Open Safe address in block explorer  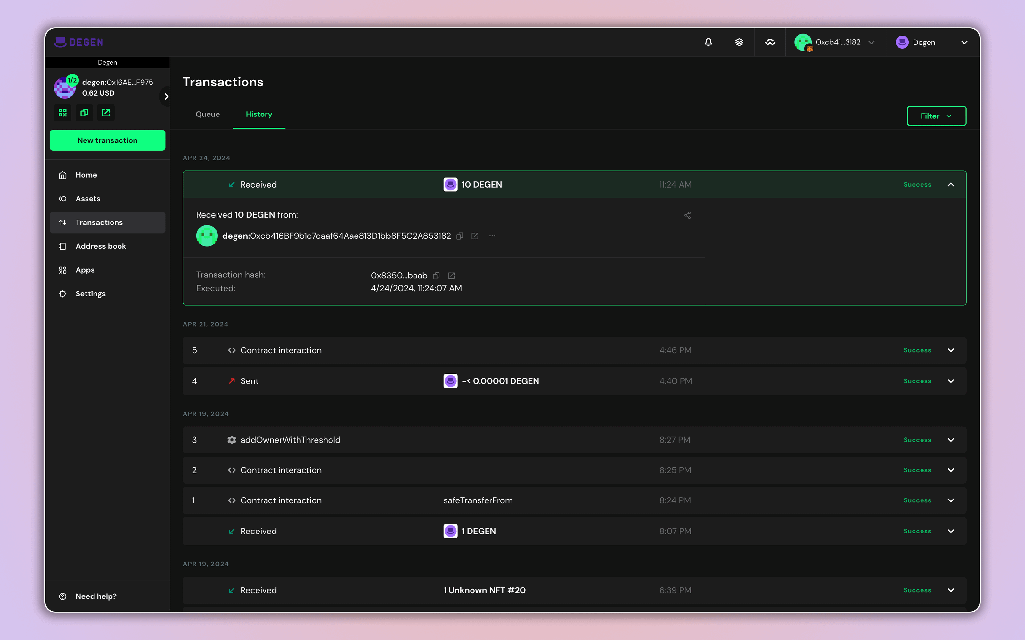106,113
